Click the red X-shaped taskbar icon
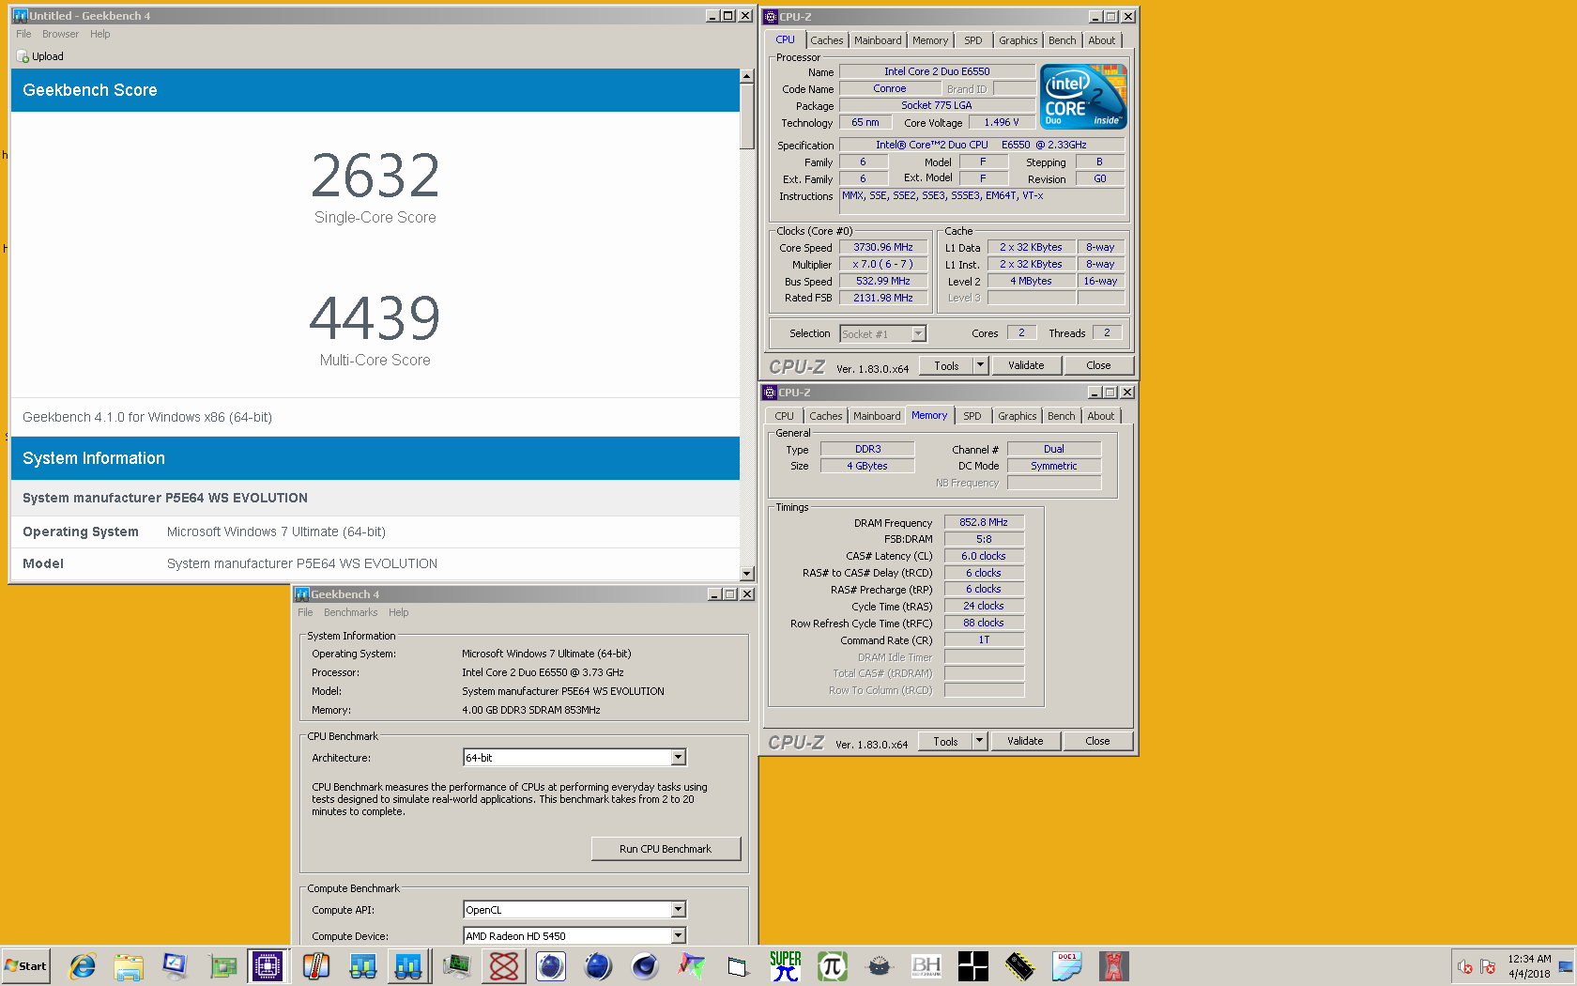The width and height of the screenshot is (1577, 986). coord(1114,965)
